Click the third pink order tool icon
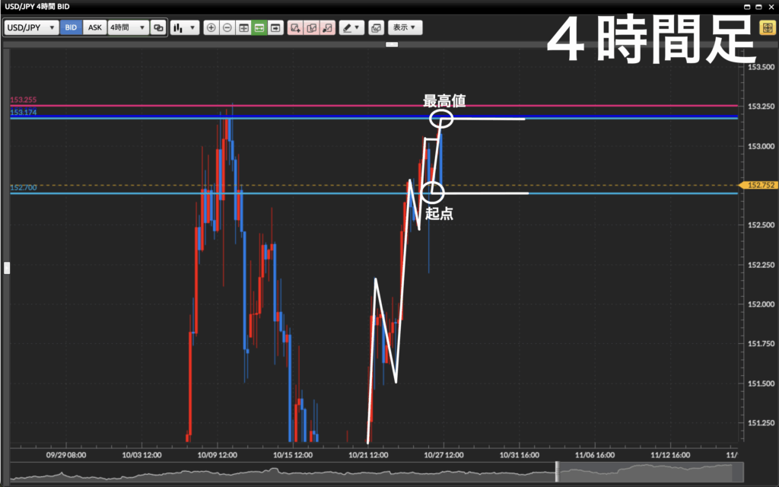Image resolution: width=779 pixels, height=487 pixels. click(327, 27)
